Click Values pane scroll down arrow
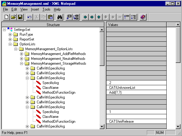 tap(178, 127)
